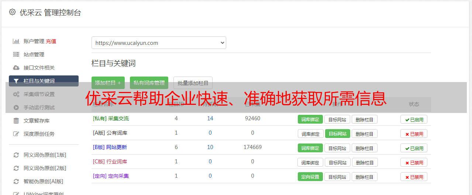Select 栏目与关键词 in the sidebar
The height and width of the screenshot is (195, 472).
(x=44, y=81)
